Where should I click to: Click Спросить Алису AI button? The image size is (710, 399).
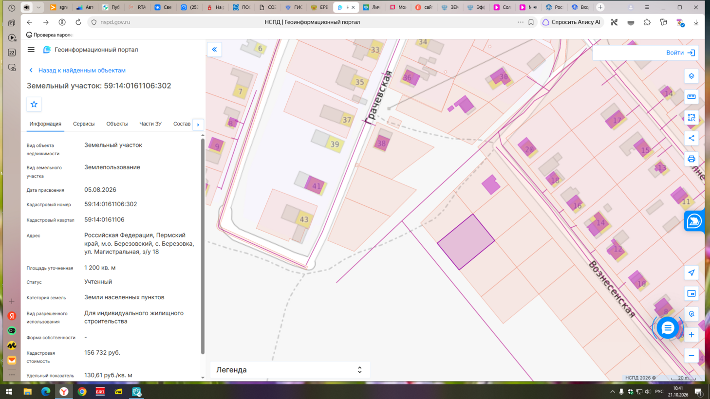(x=572, y=22)
